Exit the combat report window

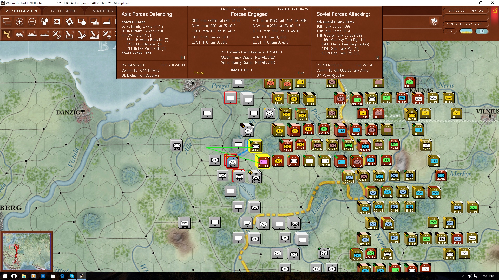[x=301, y=73]
